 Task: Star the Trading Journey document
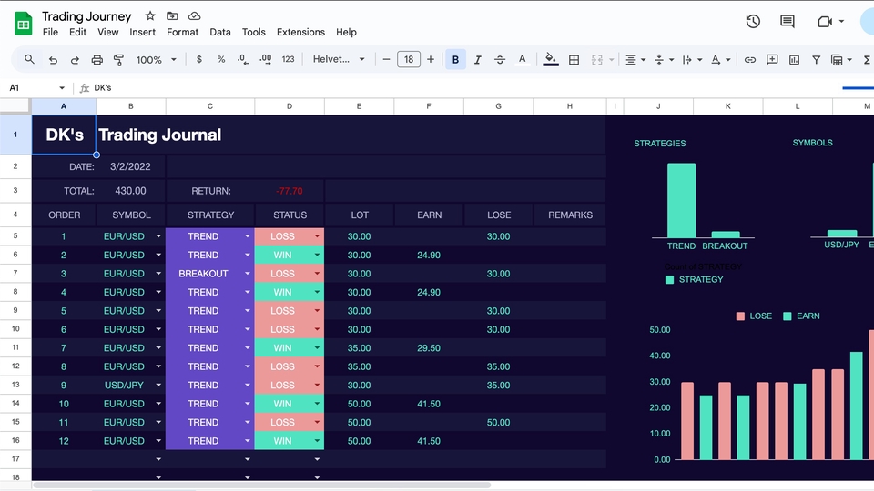point(150,16)
